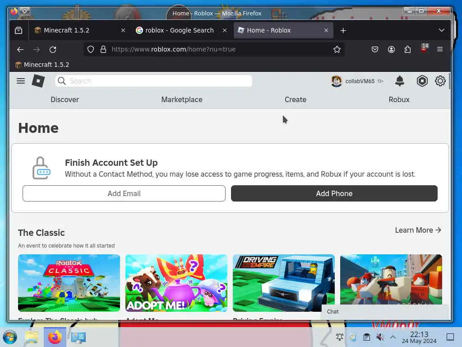Click the search magnifier icon in Roblox
462x347 pixels.
tap(61, 81)
